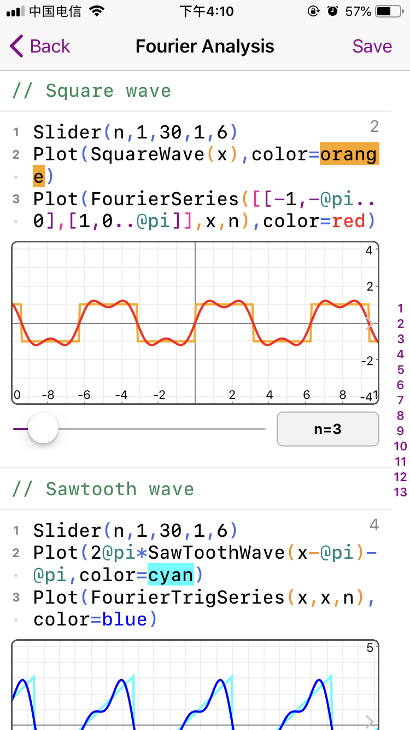This screenshot has width=410, height=730.
Task: Select the highlighted cyan color value
Action: pyautogui.click(x=171, y=575)
